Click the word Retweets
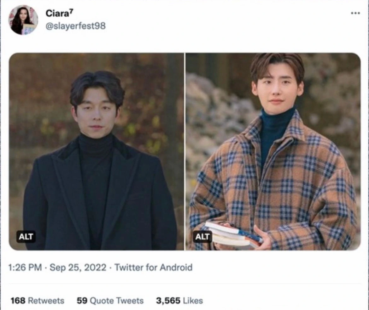The height and width of the screenshot is (310, 369). coord(46,301)
